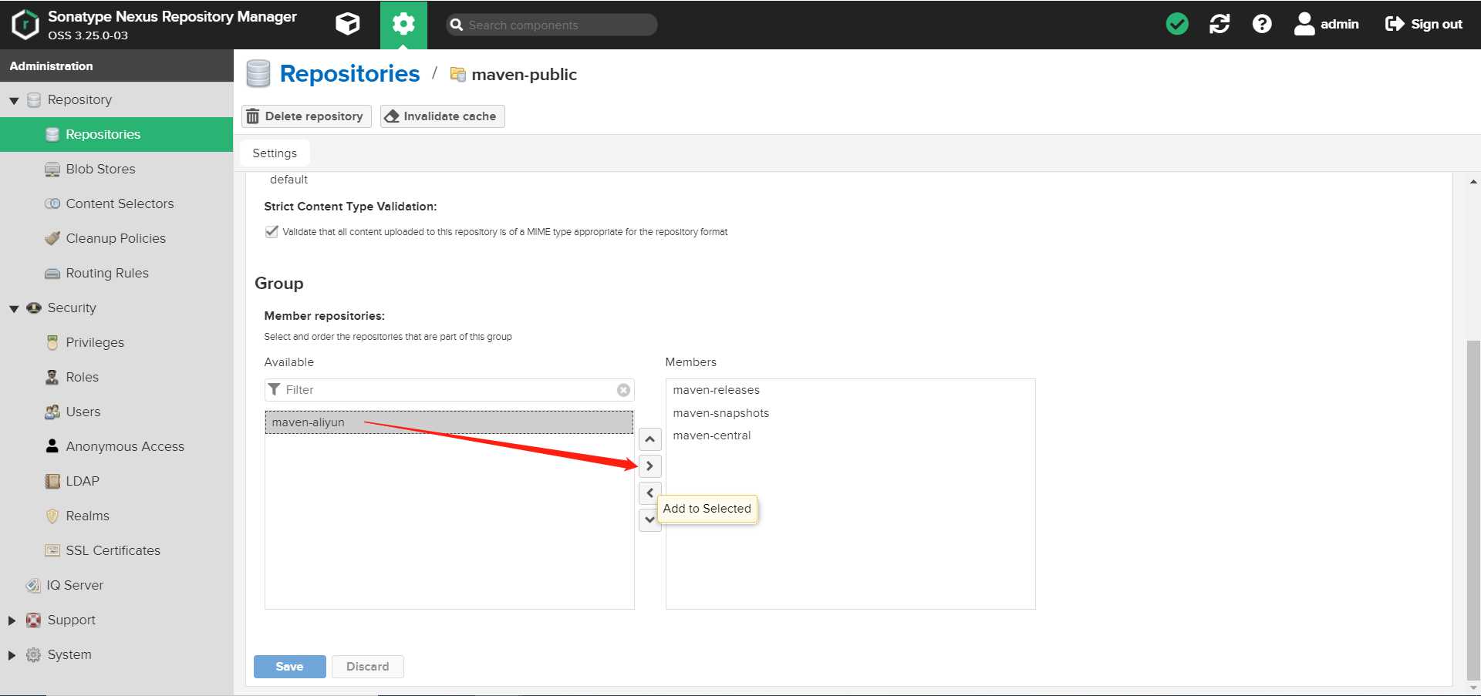
Task: Select Repositories in the sidebar
Action: pyautogui.click(x=116, y=134)
